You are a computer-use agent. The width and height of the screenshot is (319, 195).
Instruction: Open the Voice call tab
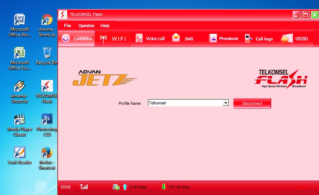pos(150,38)
